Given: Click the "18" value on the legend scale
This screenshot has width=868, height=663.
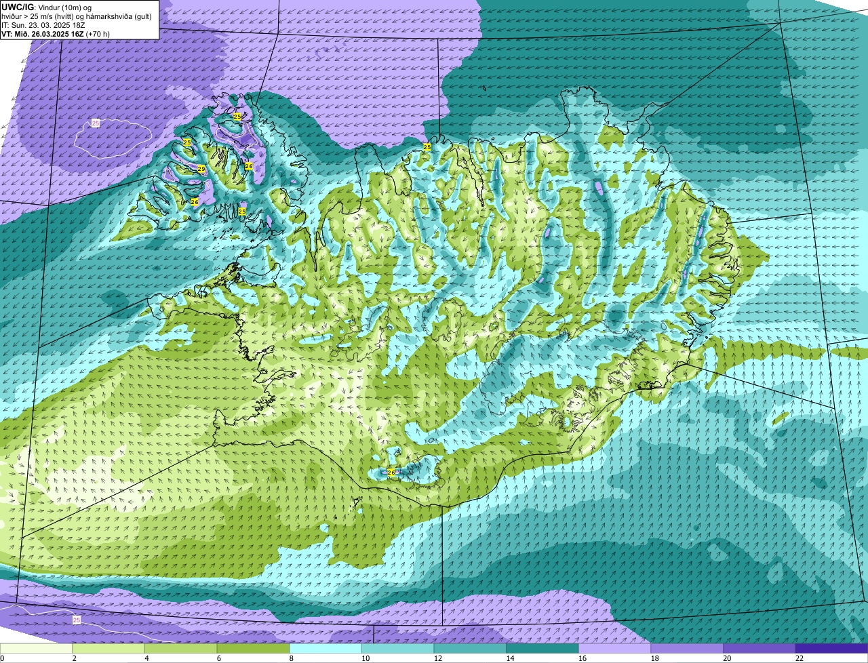Looking at the screenshot, I should pyautogui.click(x=654, y=658).
